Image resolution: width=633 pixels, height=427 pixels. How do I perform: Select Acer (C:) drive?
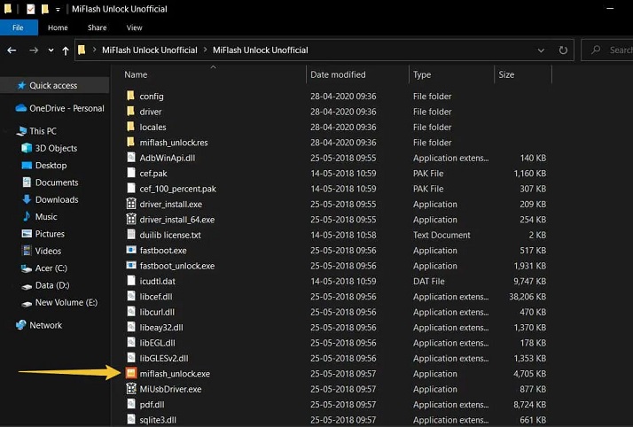click(51, 268)
